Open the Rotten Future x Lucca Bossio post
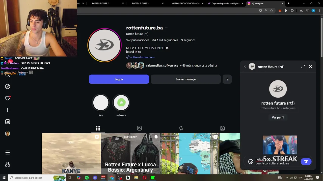The height and width of the screenshot is (181, 323). (x=130, y=154)
